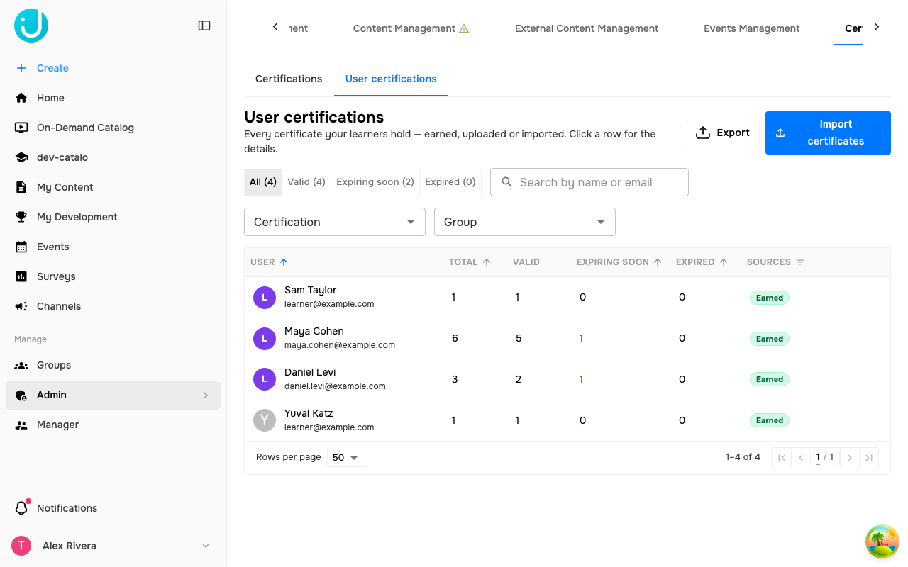Click the Groups people icon

[21, 365]
